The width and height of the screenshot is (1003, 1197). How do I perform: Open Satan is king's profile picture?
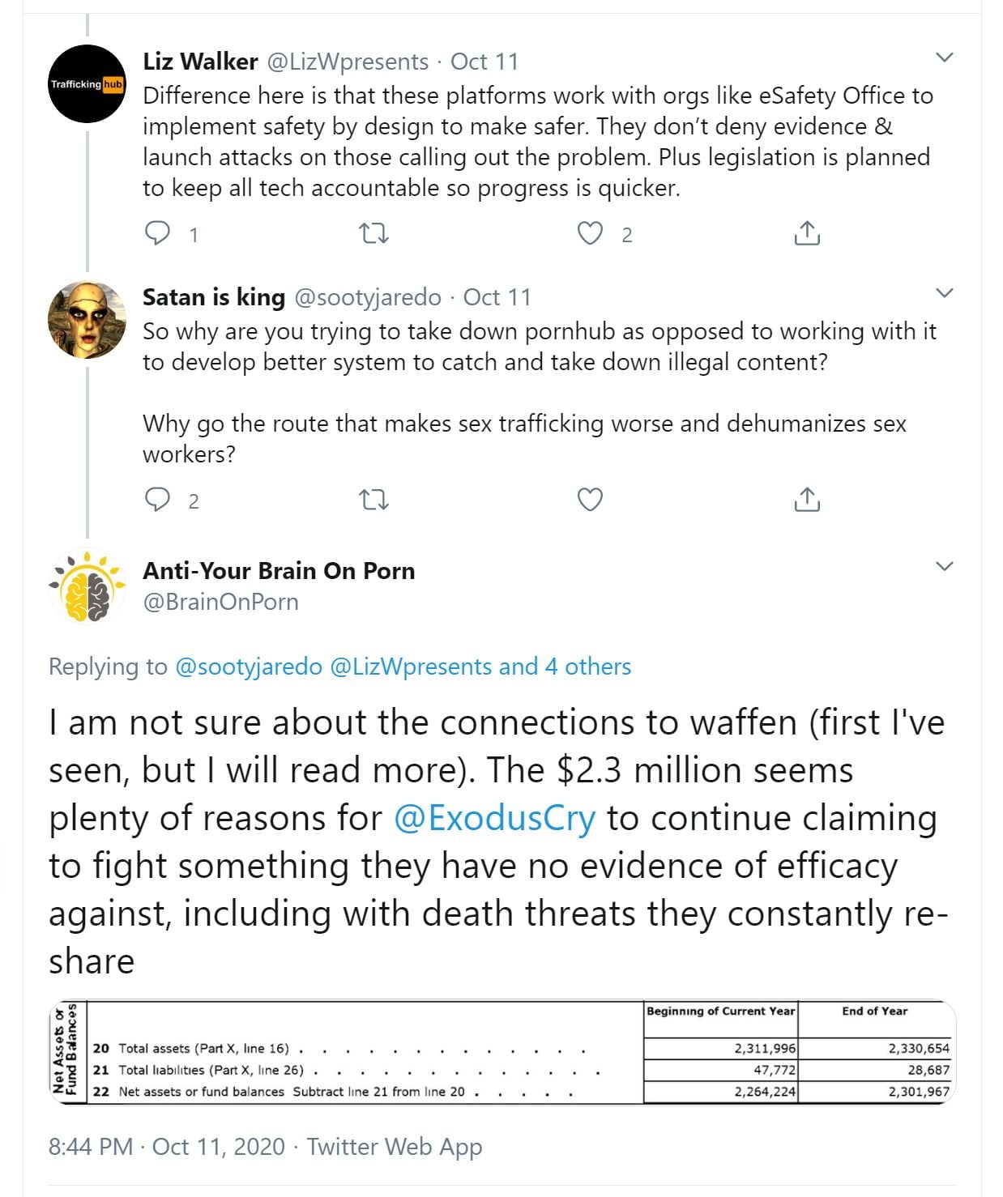87,320
